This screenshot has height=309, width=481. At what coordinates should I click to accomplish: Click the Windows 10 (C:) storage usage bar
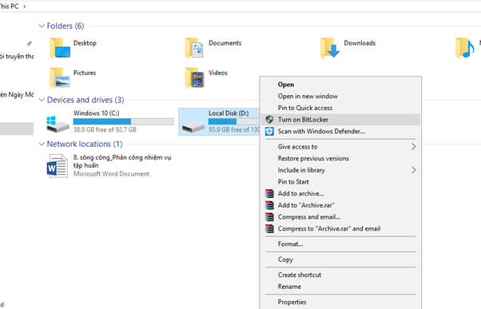coord(123,121)
